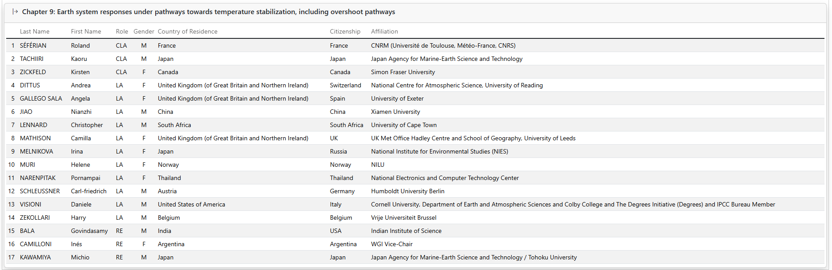Image resolution: width=832 pixels, height=270 pixels.
Task: Sort by First Name column header
Action: [86, 31]
